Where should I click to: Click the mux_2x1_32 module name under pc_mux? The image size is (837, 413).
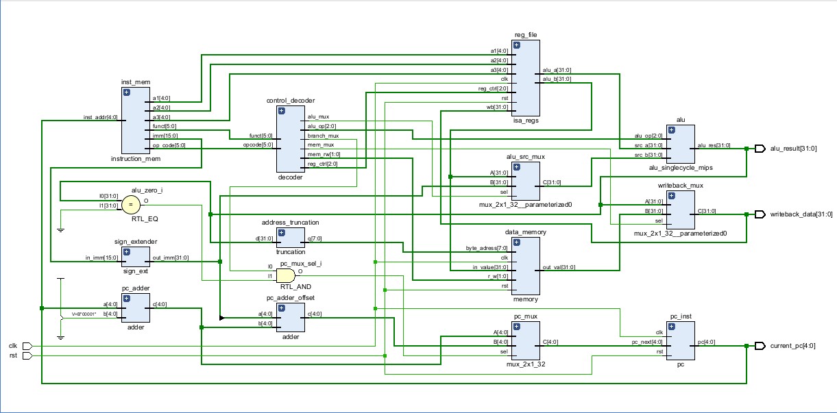pos(526,365)
